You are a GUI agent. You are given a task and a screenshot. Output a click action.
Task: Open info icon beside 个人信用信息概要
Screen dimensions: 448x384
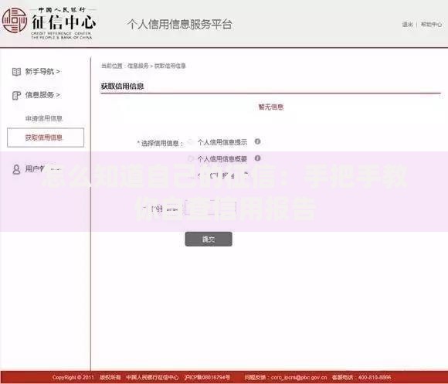257,158
